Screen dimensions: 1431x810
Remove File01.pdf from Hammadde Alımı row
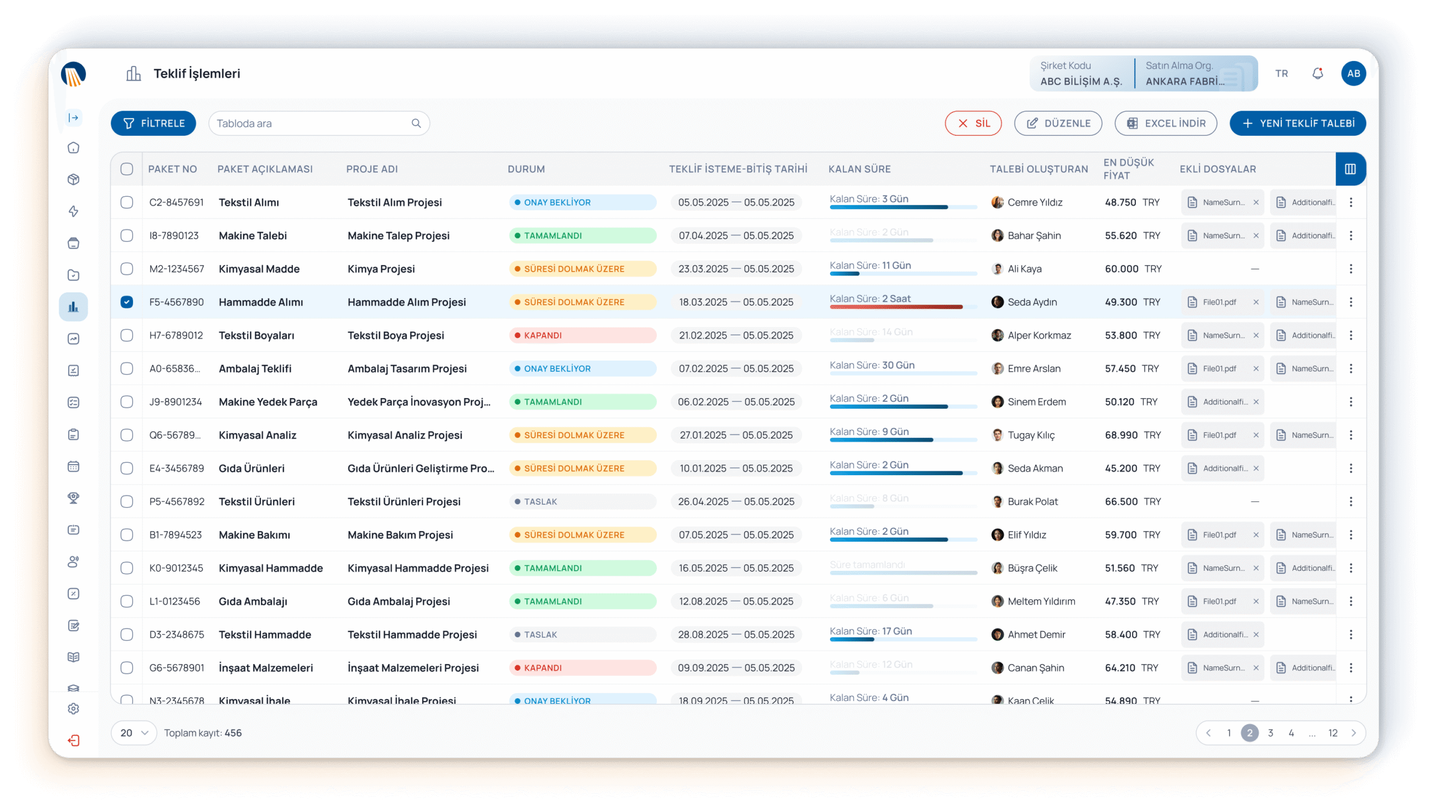pos(1256,302)
